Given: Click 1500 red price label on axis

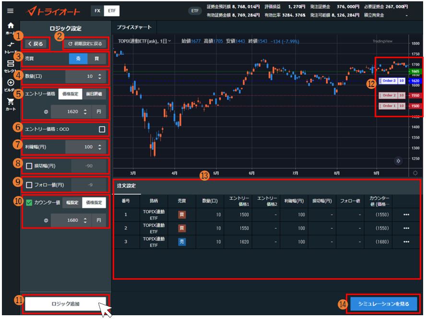Looking at the screenshot, I should tap(415, 106).
